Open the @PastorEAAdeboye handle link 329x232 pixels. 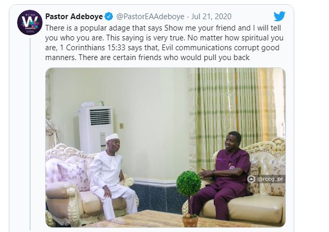[x=150, y=17]
